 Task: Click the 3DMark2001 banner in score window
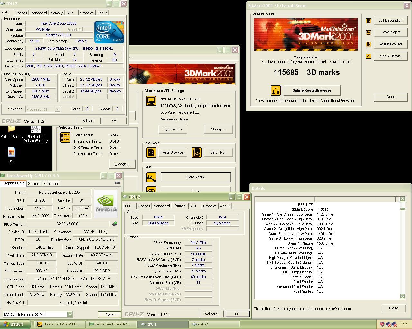point(306,34)
